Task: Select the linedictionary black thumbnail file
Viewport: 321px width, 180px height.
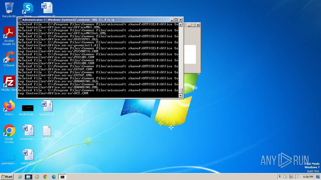Action: [x=28, y=108]
